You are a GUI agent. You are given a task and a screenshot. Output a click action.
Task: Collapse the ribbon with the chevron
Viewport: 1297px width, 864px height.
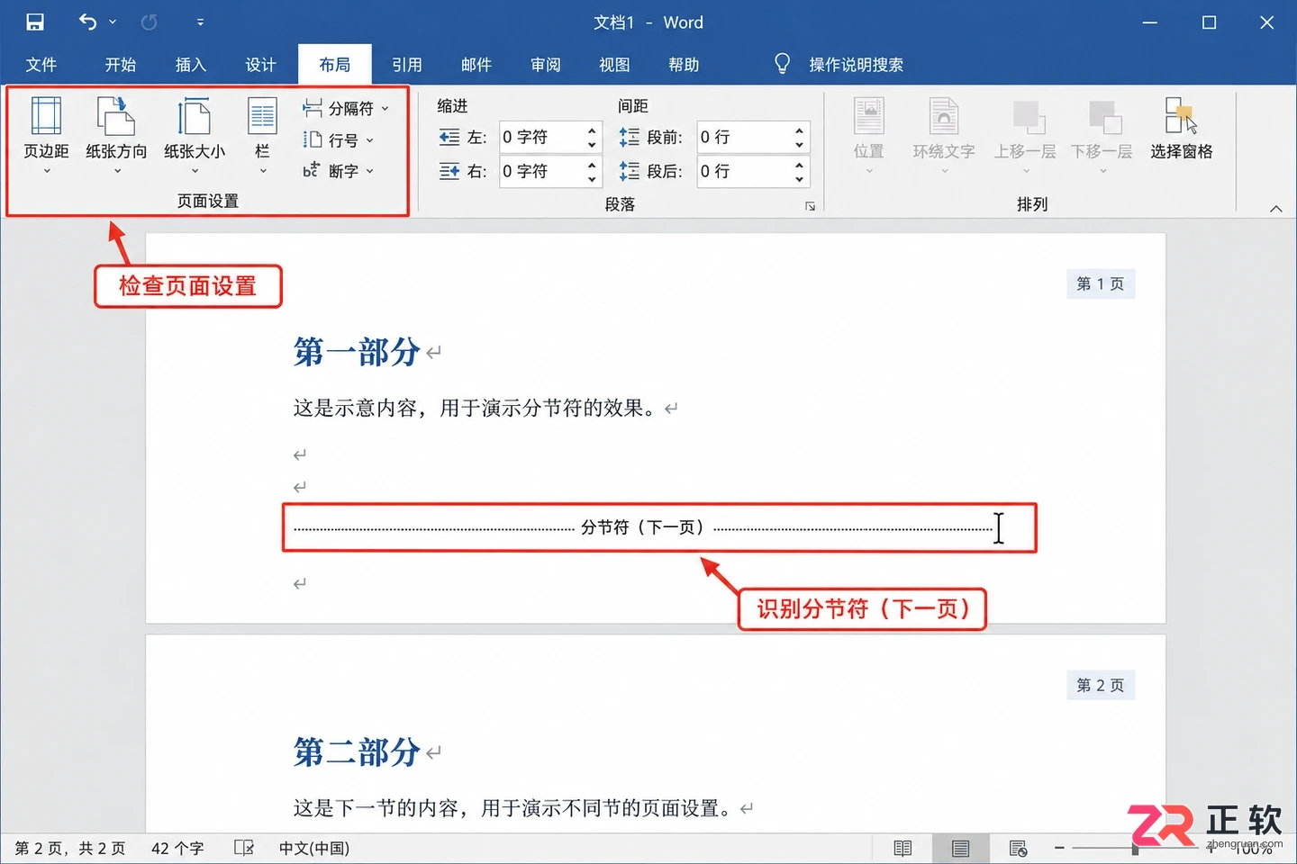[x=1275, y=209]
